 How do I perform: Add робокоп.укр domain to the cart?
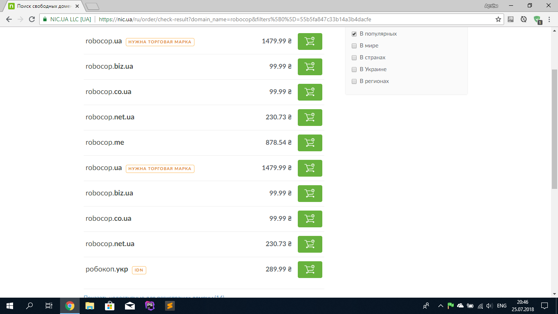(310, 269)
